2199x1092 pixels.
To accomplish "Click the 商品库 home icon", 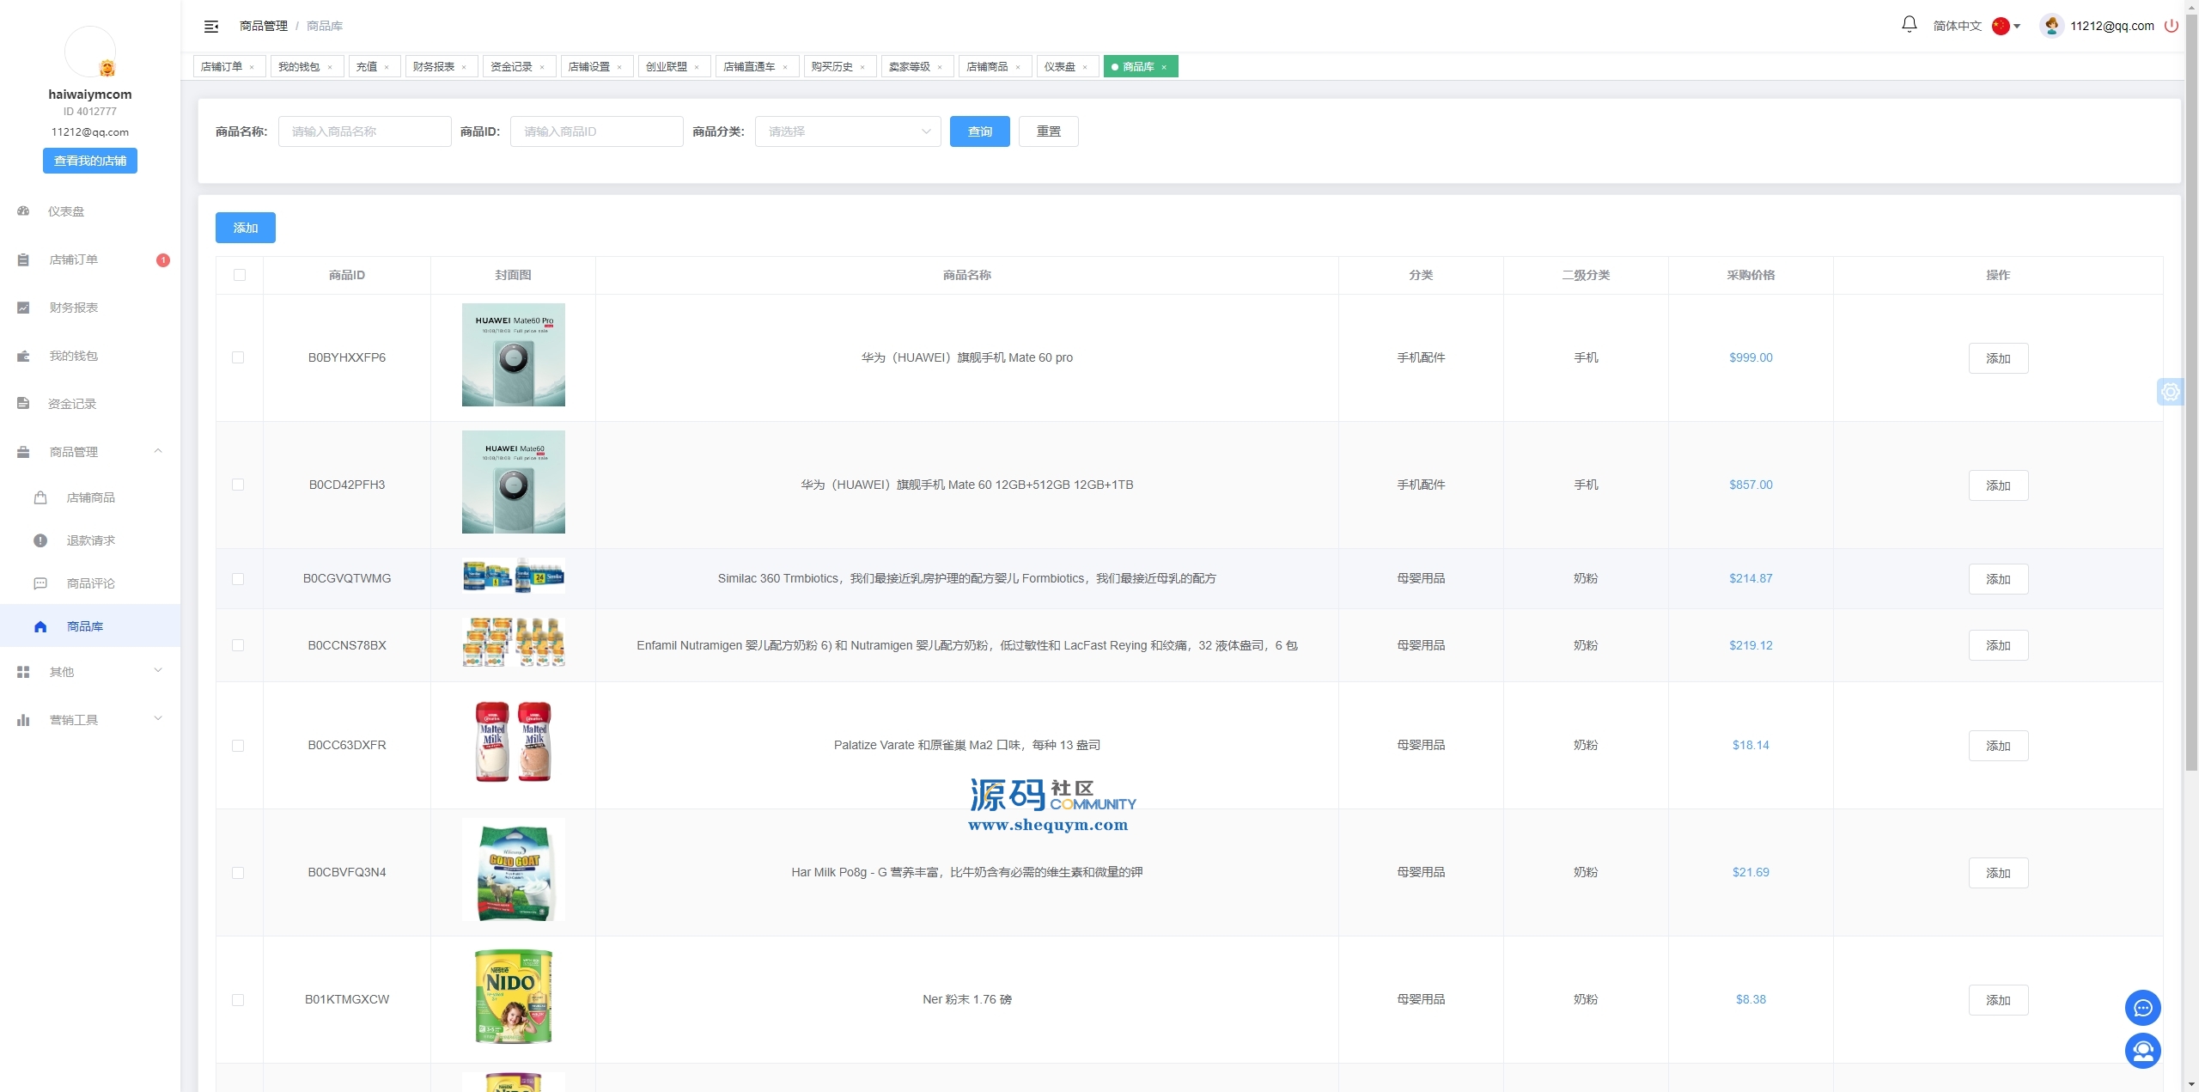I will pyautogui.click(x=40, y=626).
